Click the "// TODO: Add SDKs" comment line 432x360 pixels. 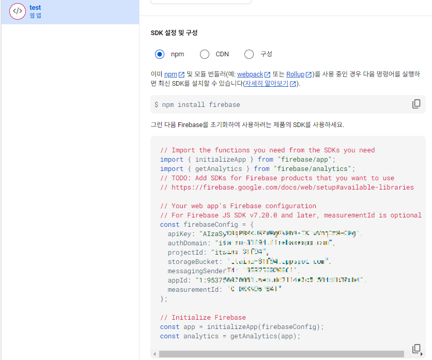click(x=277, y=178)
